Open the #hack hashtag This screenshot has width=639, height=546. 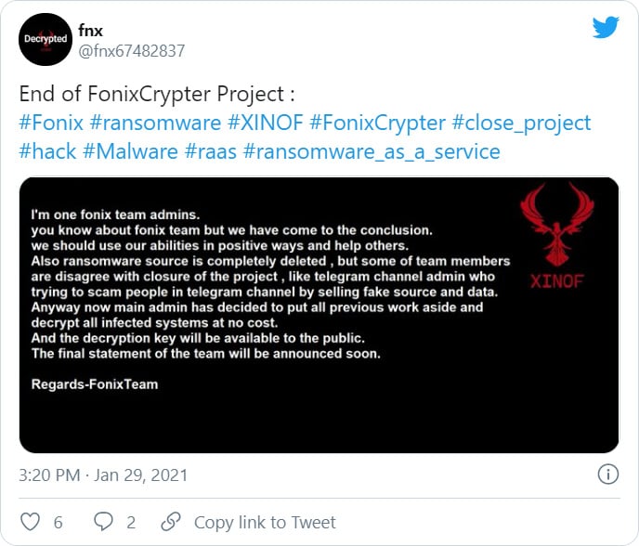pos(47,151)
